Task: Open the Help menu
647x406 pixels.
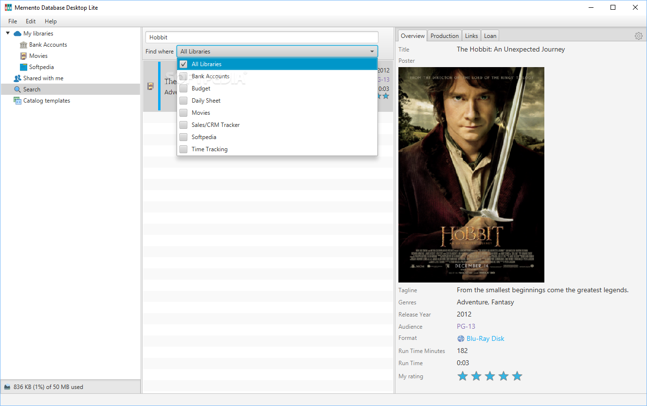Action: tap(51, 21)
